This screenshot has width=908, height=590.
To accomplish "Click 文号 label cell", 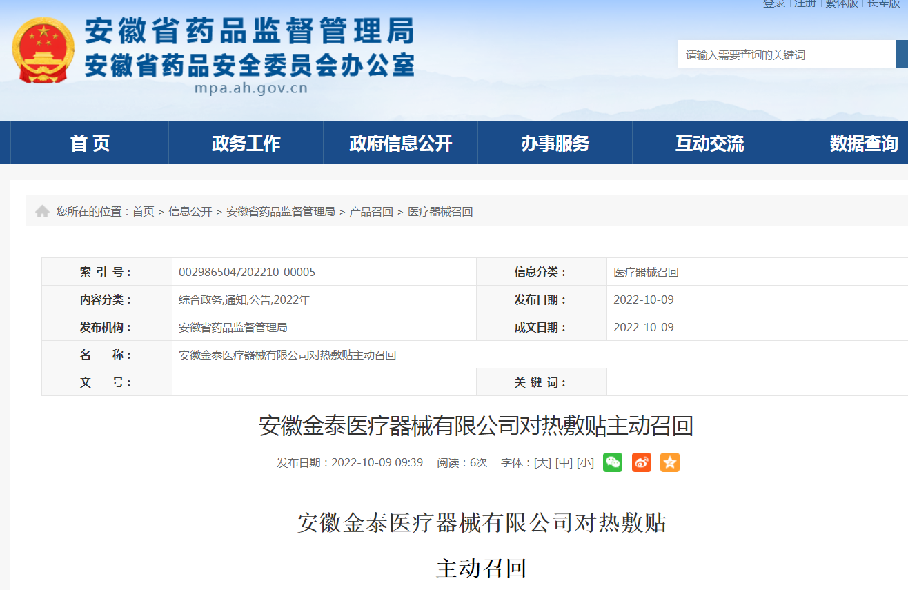I will (107, 382).
